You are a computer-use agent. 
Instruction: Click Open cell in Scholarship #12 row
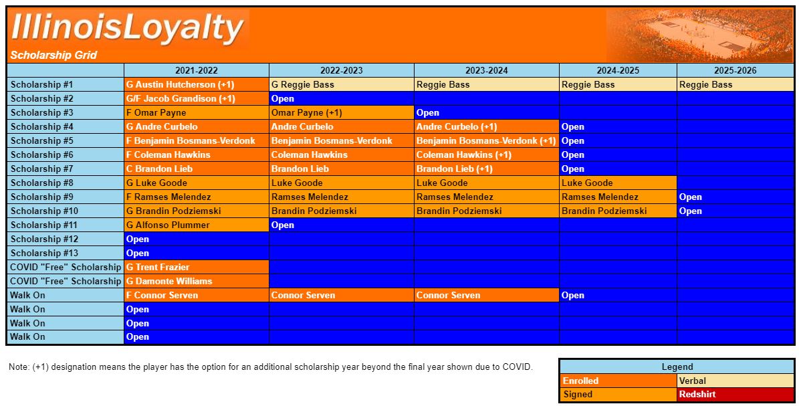pos(197,239)
